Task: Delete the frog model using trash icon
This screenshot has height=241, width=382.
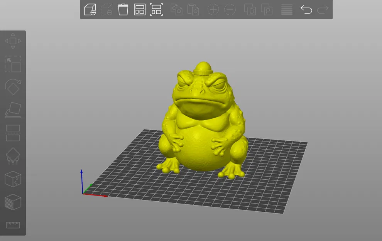Action: click(x=123, y=10)
